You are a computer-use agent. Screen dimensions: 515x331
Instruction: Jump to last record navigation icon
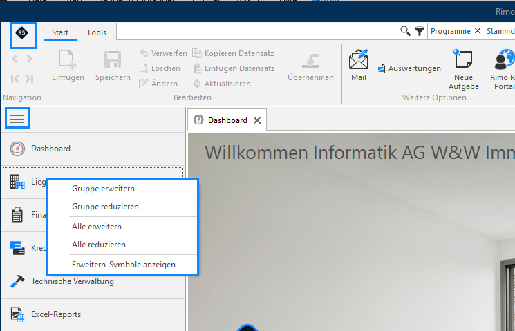point(30,79)
